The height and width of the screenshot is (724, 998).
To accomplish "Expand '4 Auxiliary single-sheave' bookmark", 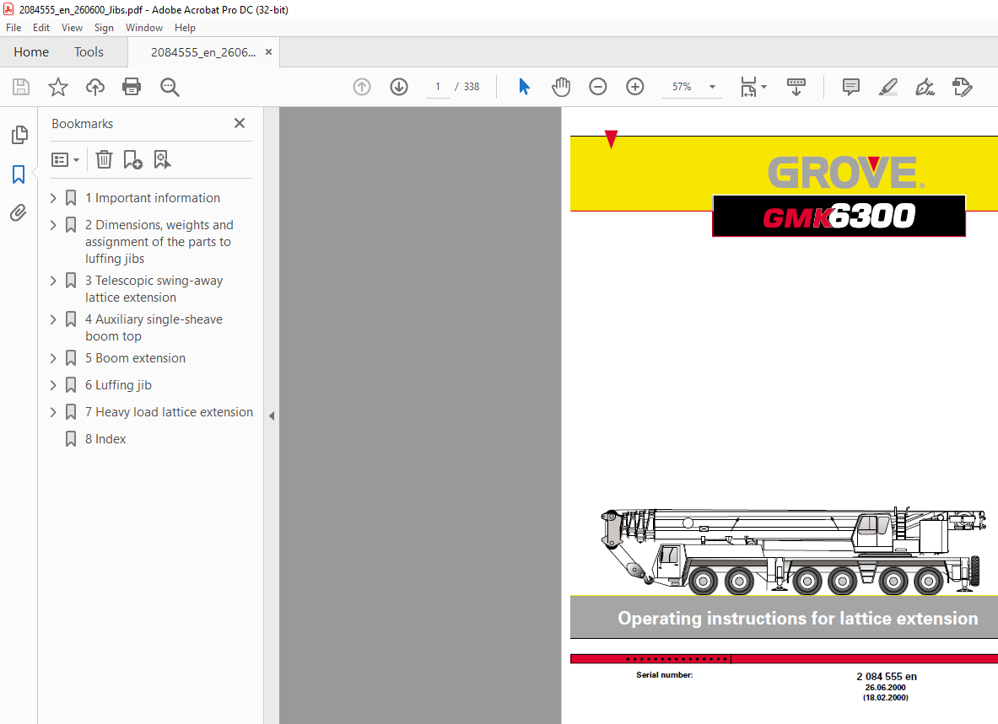I will coord(53,319).
